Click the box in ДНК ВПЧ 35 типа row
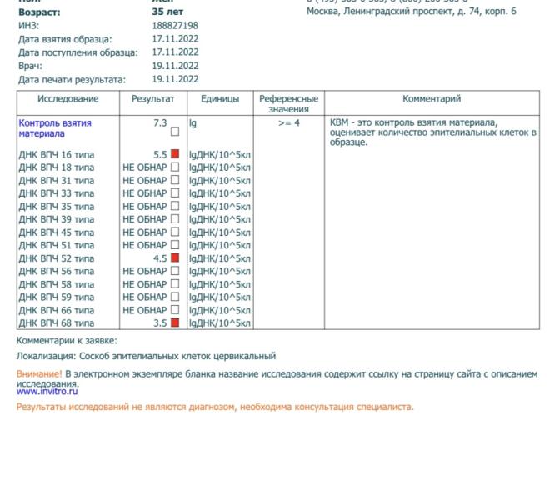 [x=175, y=206]
